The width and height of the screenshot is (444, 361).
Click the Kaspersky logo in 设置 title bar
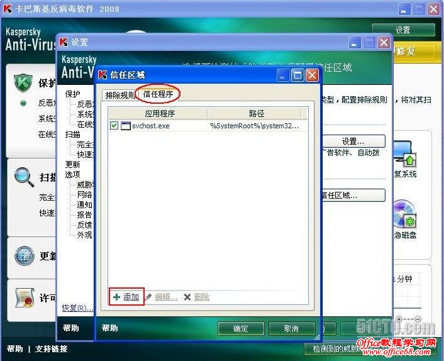pos(64,43)
